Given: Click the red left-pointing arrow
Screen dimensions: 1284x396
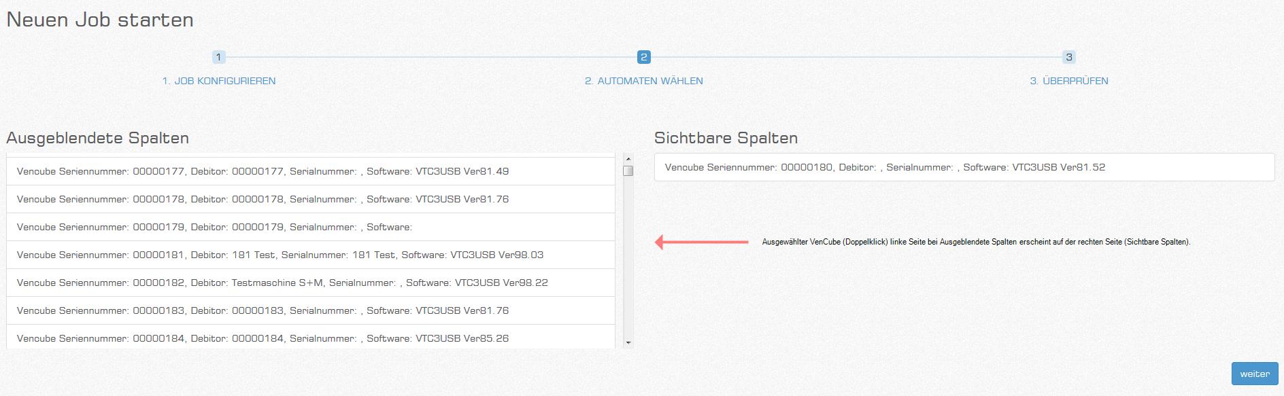Looking at the screenshot, I should point(701,242).
